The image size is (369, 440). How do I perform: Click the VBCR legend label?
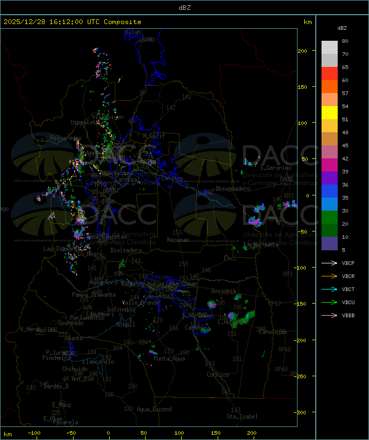[348, 276]
